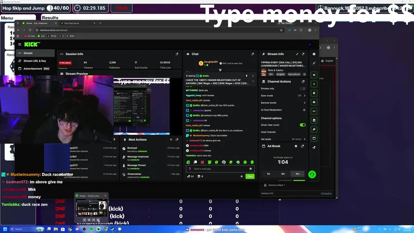Open a new browser tab
This screenshot has width=414, height=233.
point(100,23)
